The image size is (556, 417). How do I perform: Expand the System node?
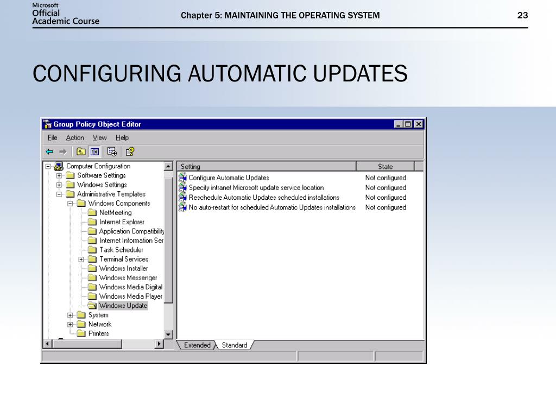click(70, 315)
